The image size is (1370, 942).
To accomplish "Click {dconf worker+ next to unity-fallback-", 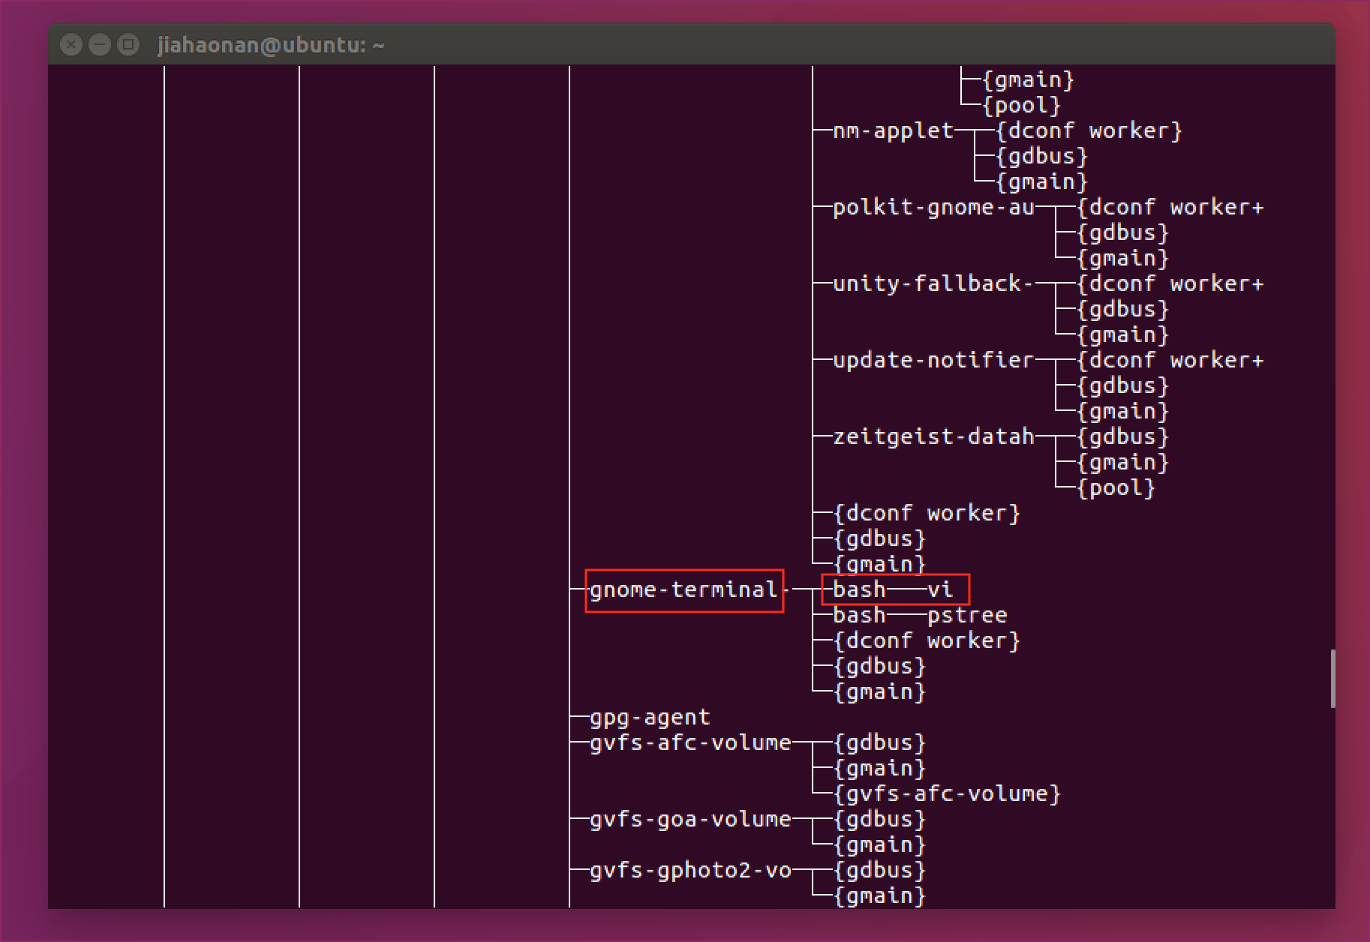I will click(x=1170, y=284).
